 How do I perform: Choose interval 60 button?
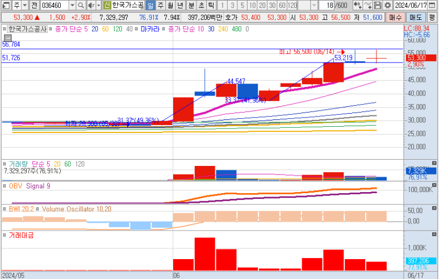pyautogui.click(x=282, y=5)
